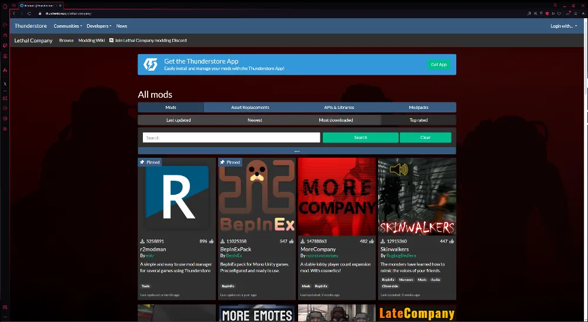
Task: Open the BepInEx thumbnail image
Action: point(257,197)
